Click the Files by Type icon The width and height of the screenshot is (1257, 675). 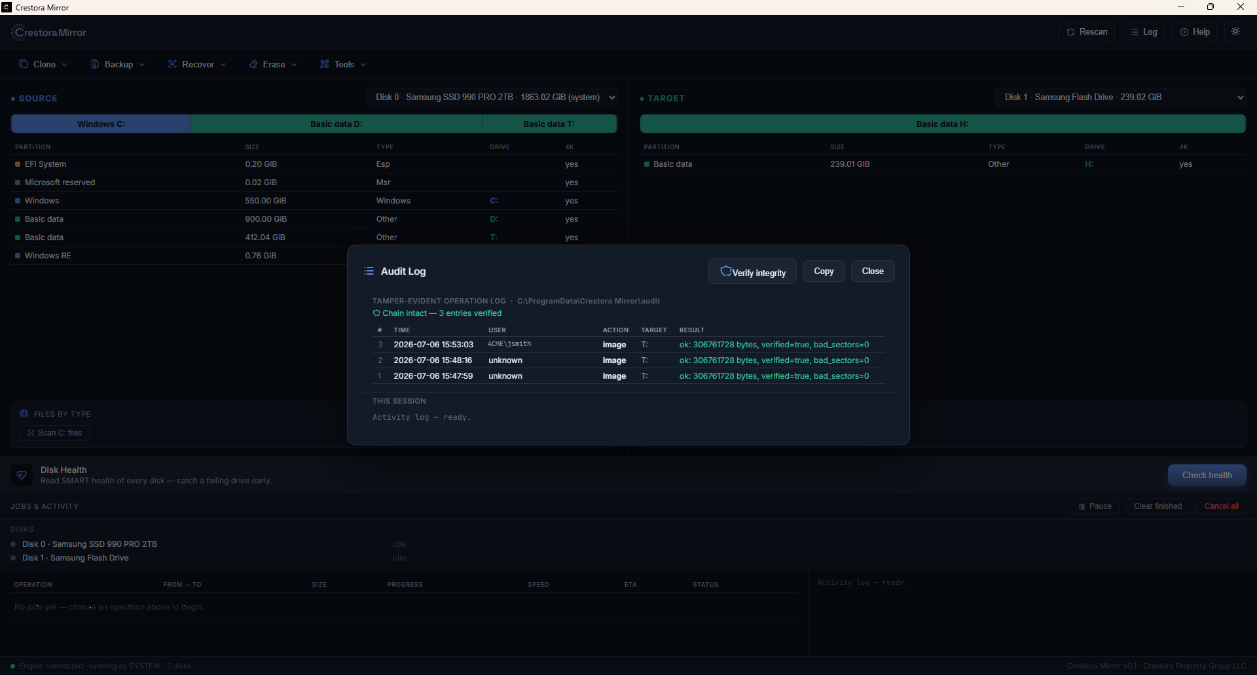click(24, 413)
